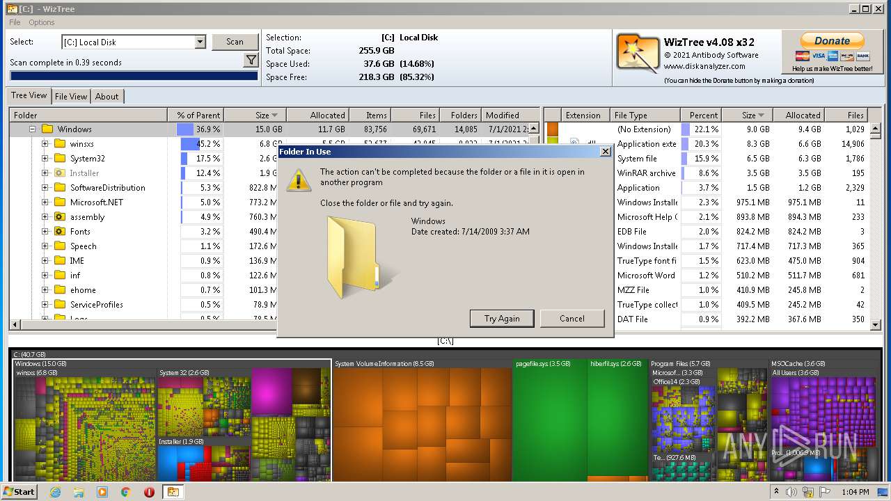Sort by the Size column in folder pane
The height and width of the screenshot is (501, 891).
(x=255, y=115)
